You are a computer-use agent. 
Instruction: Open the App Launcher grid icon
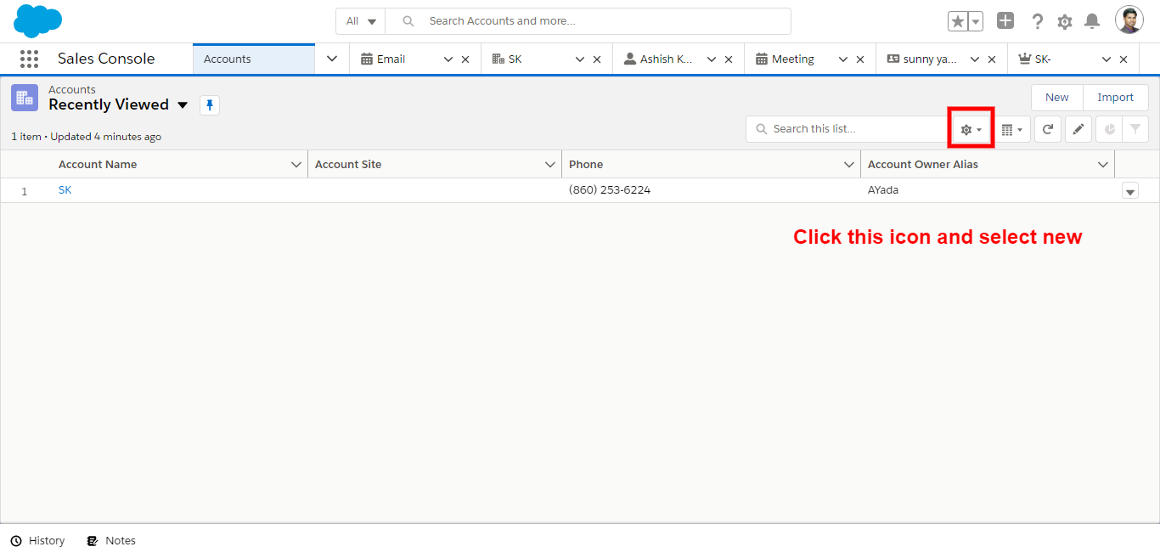click(29, 59)
